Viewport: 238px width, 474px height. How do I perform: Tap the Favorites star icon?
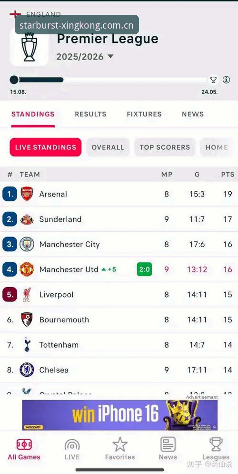pos(120,444)
